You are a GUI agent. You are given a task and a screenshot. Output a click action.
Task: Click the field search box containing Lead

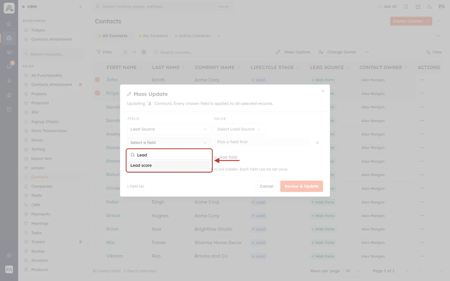tap(169, 155)
